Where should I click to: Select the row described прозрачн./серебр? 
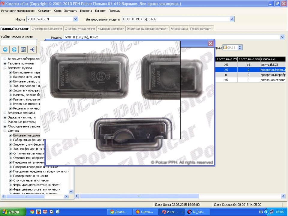pyautogui.click(x=250, y=75)
